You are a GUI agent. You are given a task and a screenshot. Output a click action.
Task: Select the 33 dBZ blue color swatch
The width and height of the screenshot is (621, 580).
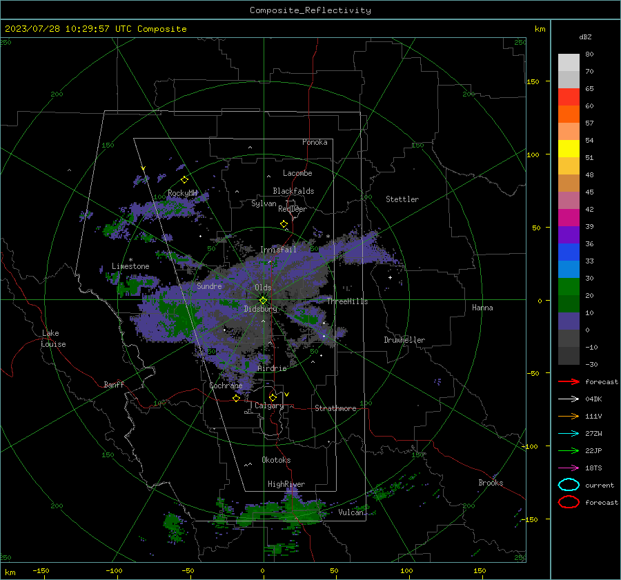coord(569,269)
